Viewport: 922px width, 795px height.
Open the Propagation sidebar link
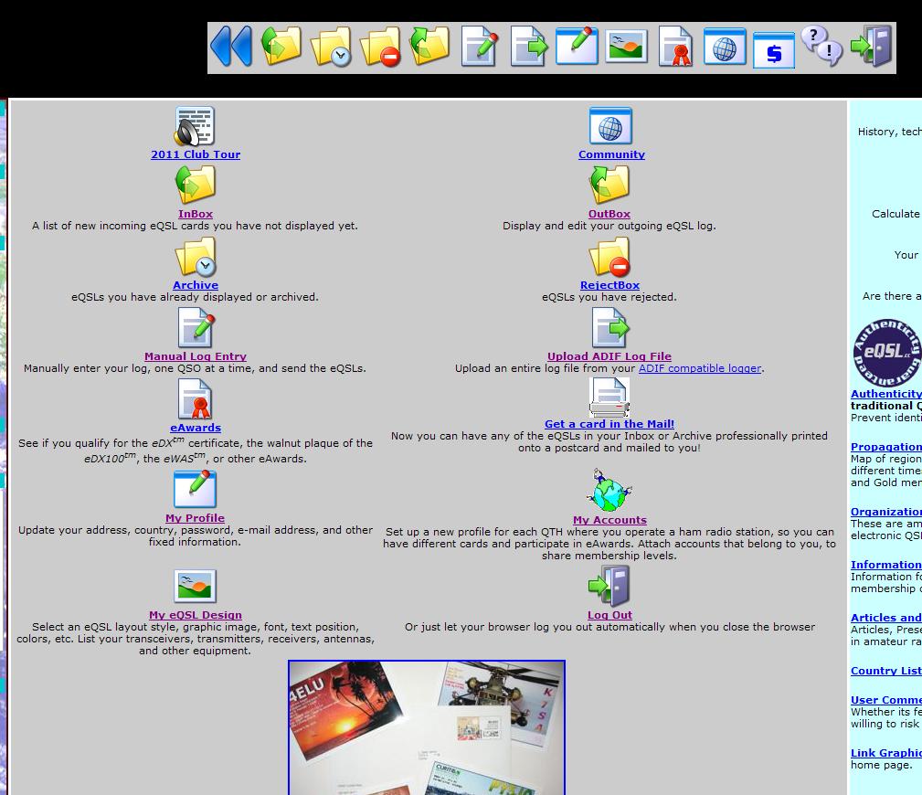tap(886, 447)
